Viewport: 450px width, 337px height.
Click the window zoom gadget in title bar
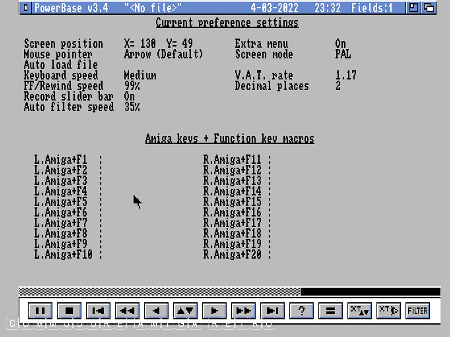414,8
